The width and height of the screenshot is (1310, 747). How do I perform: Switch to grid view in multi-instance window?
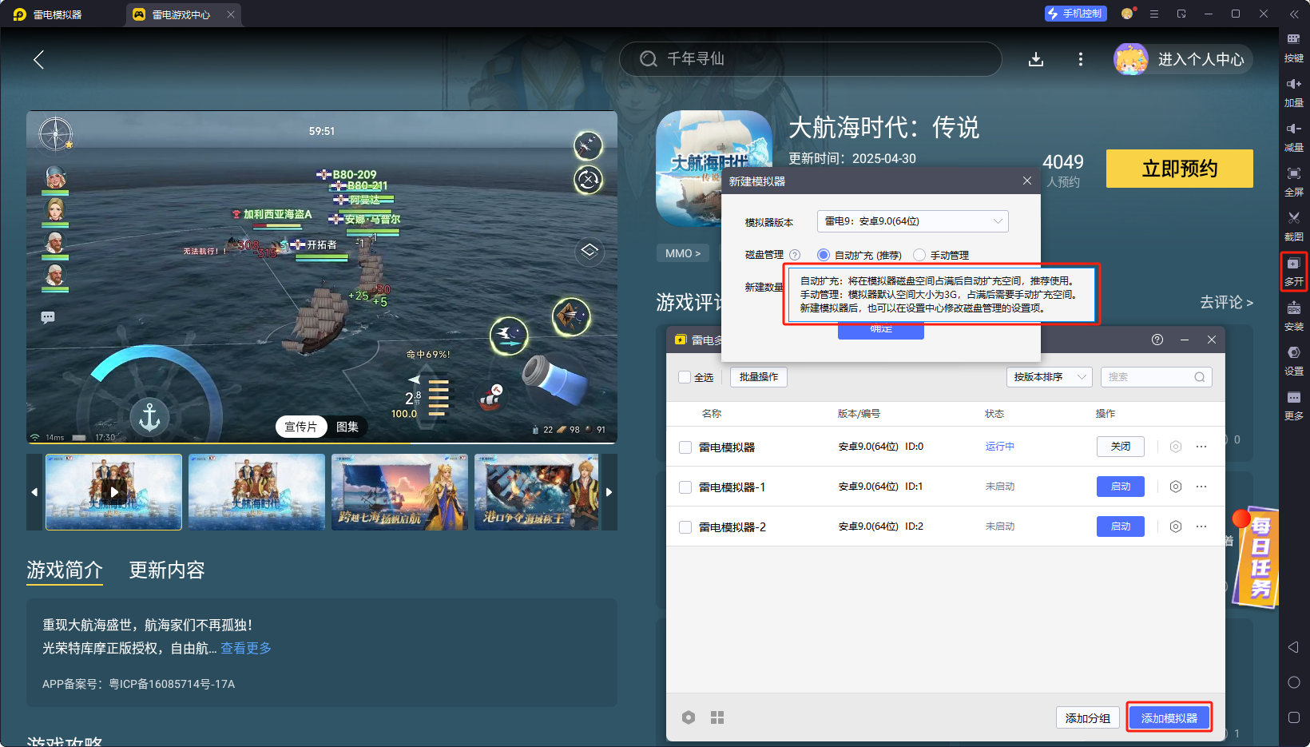(x=717, y=717)
